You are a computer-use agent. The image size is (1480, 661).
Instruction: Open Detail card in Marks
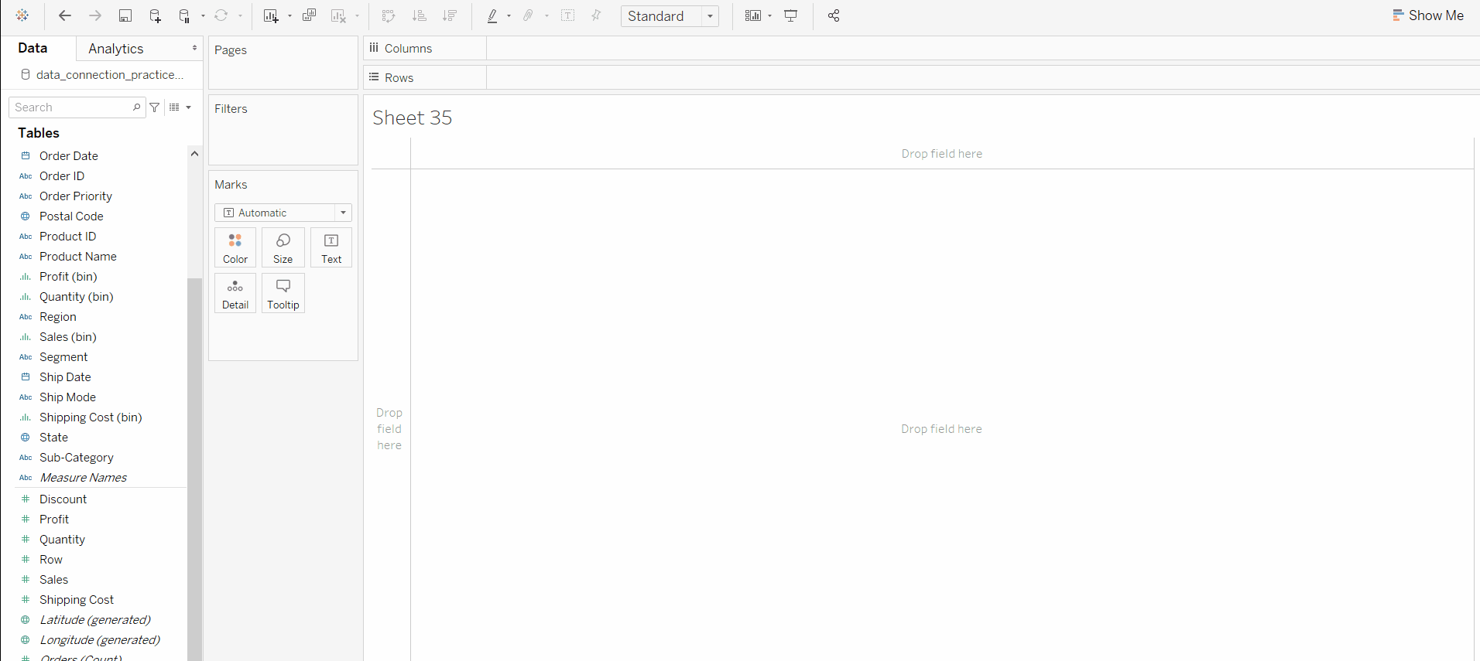tap(235, 293)
